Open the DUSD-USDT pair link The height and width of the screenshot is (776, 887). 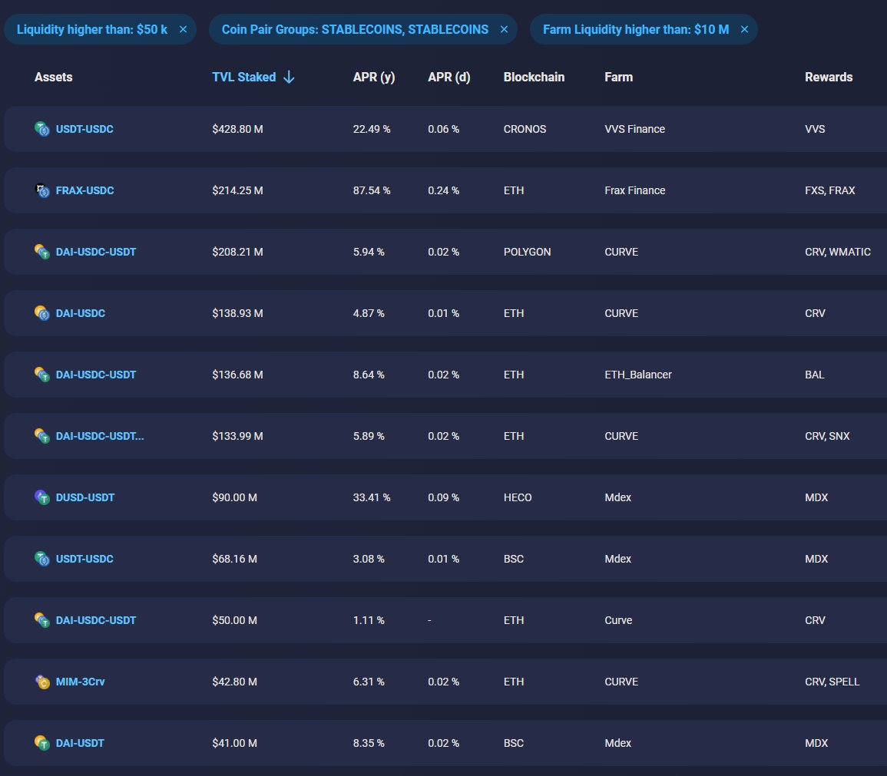pos(84,497)
